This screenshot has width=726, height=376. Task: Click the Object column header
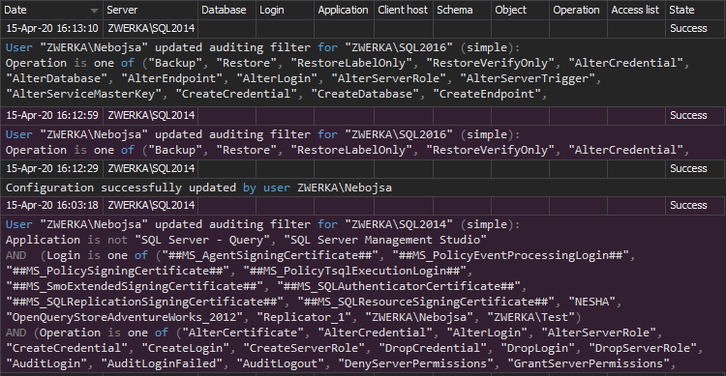pos(520,10)
